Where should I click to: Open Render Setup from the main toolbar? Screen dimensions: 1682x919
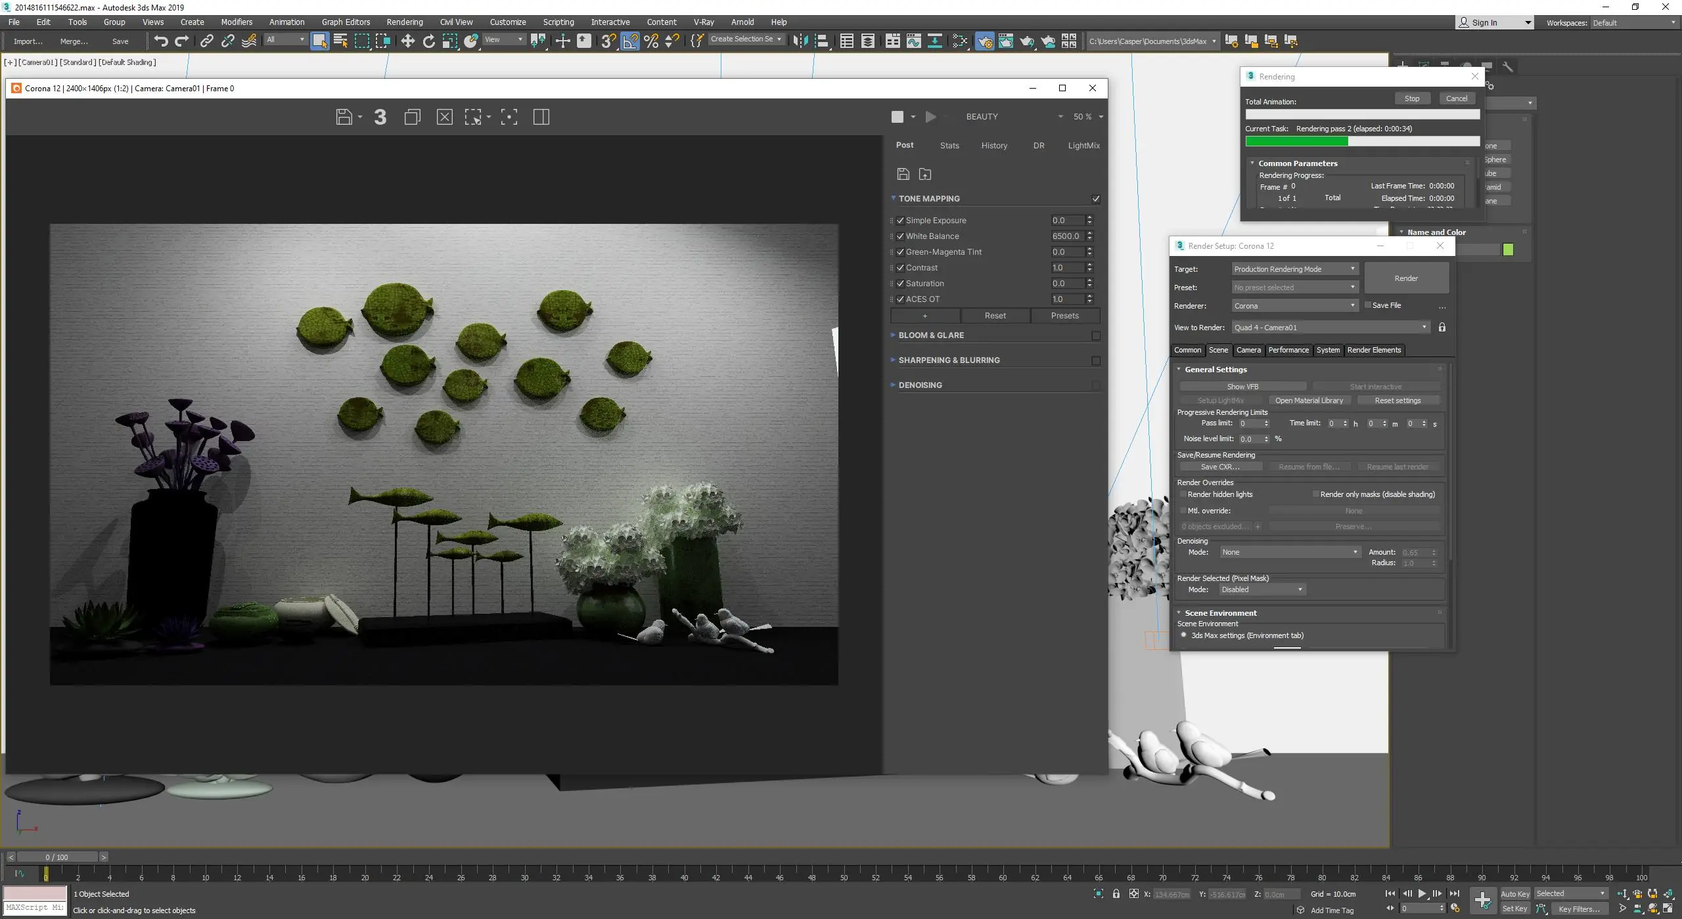click(984, 41)
